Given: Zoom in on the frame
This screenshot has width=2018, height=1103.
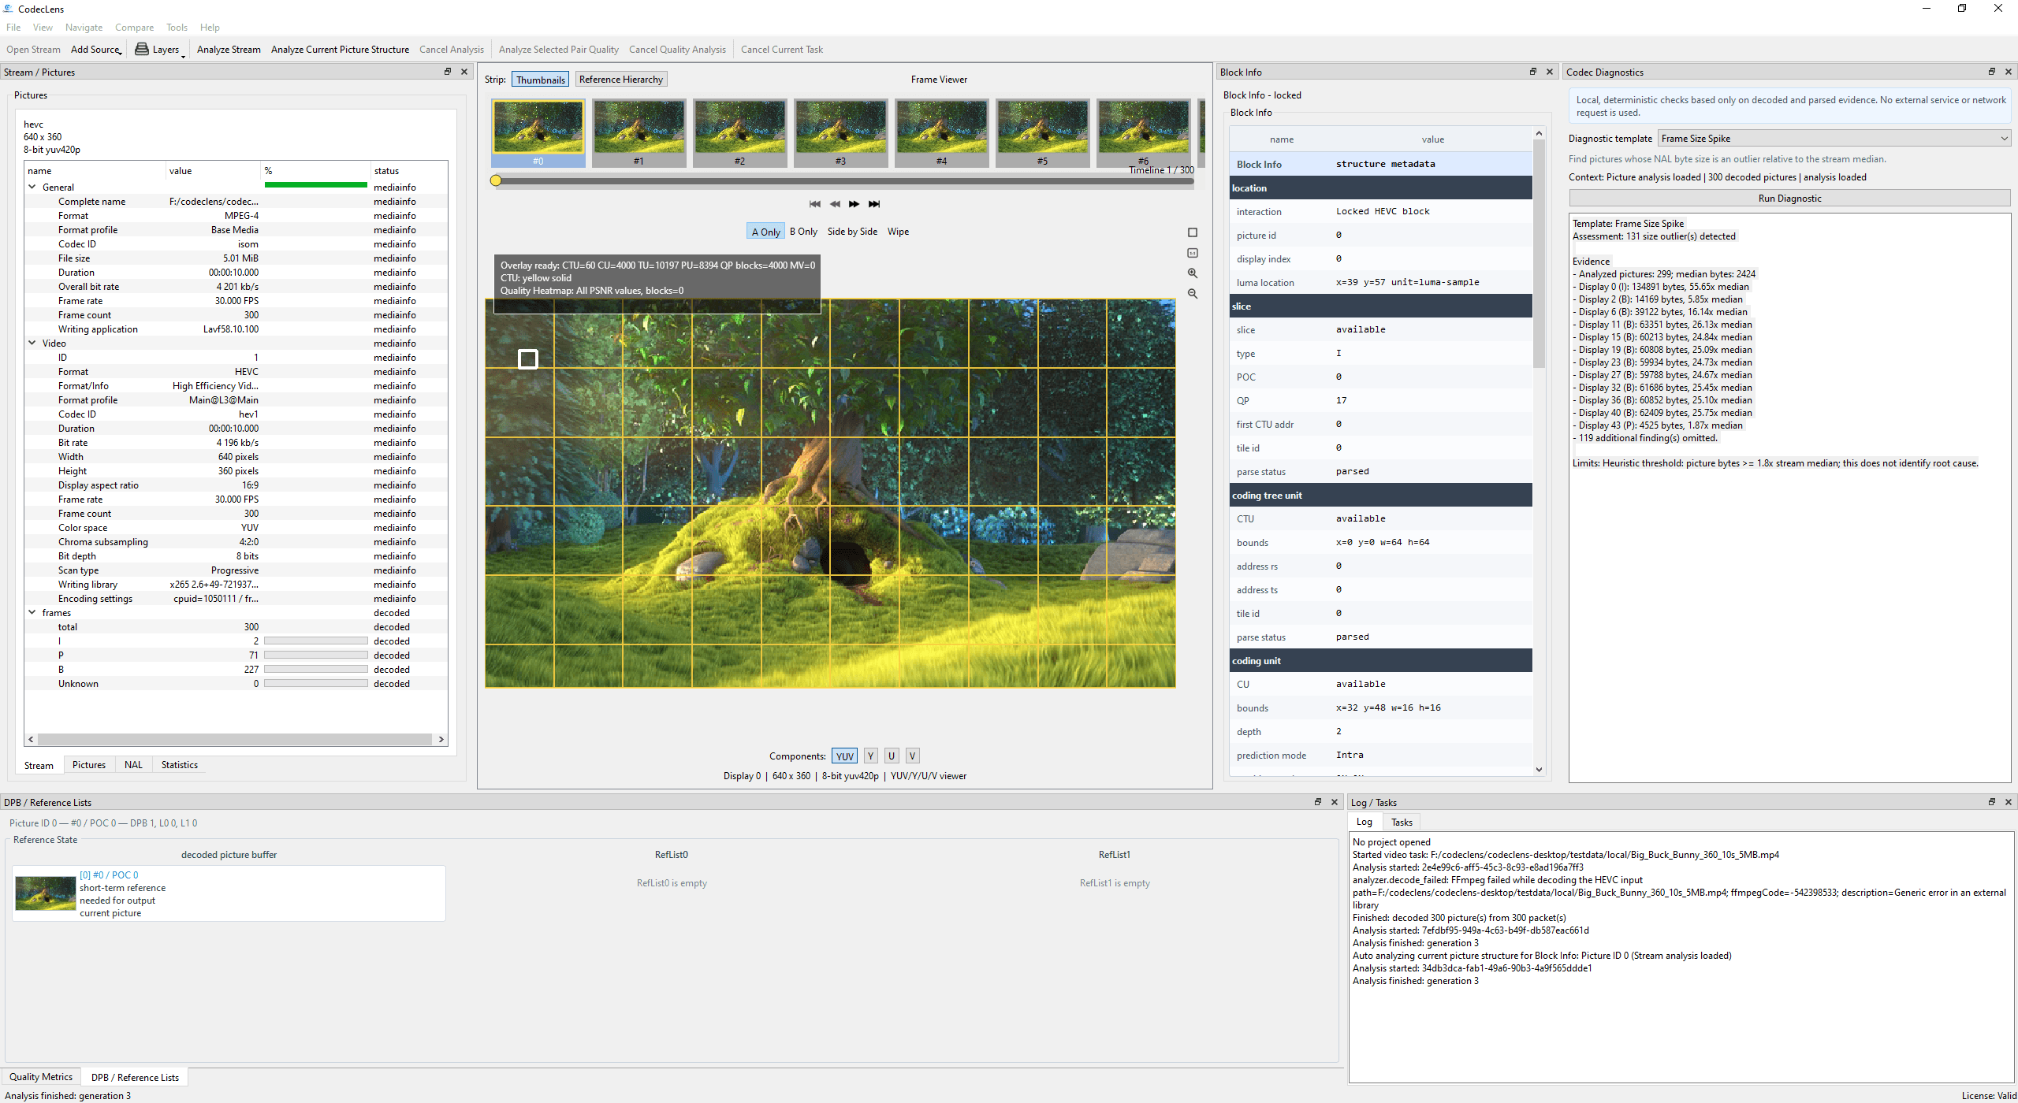Looking at the screenshot, I should click(x=1193, y=273).
